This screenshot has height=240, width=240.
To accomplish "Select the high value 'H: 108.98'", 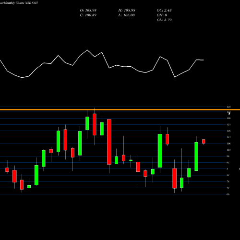I will point(127,10).
